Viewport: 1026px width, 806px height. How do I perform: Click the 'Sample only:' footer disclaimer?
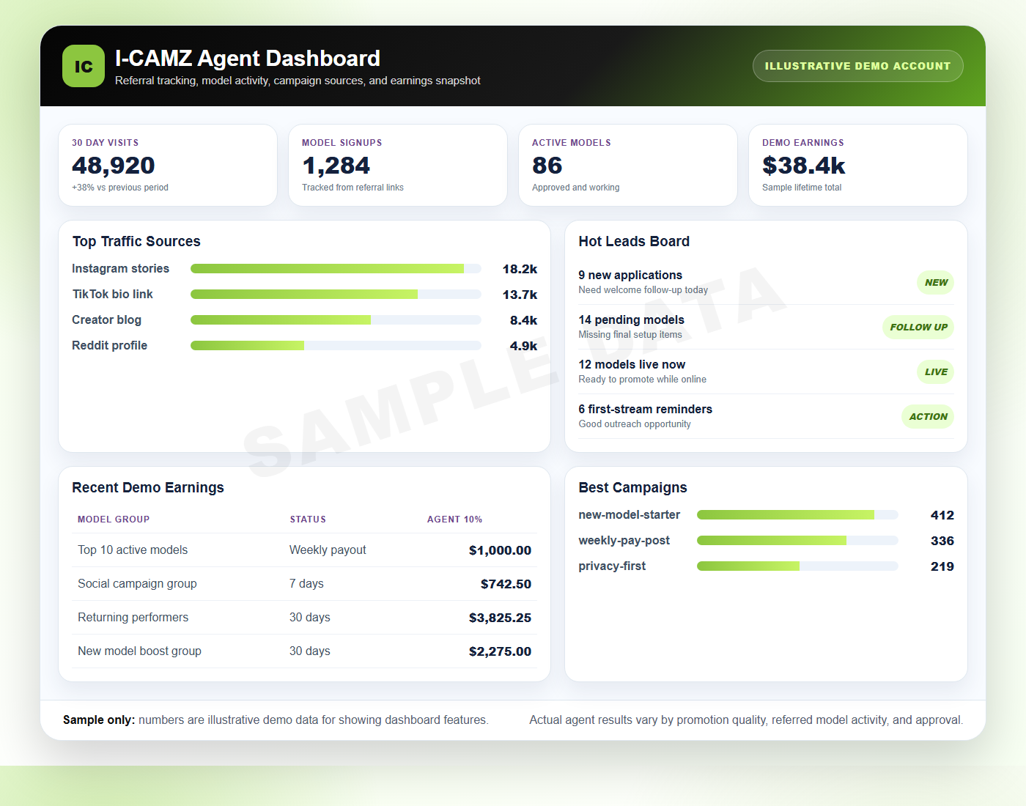[x=99, y=720]
